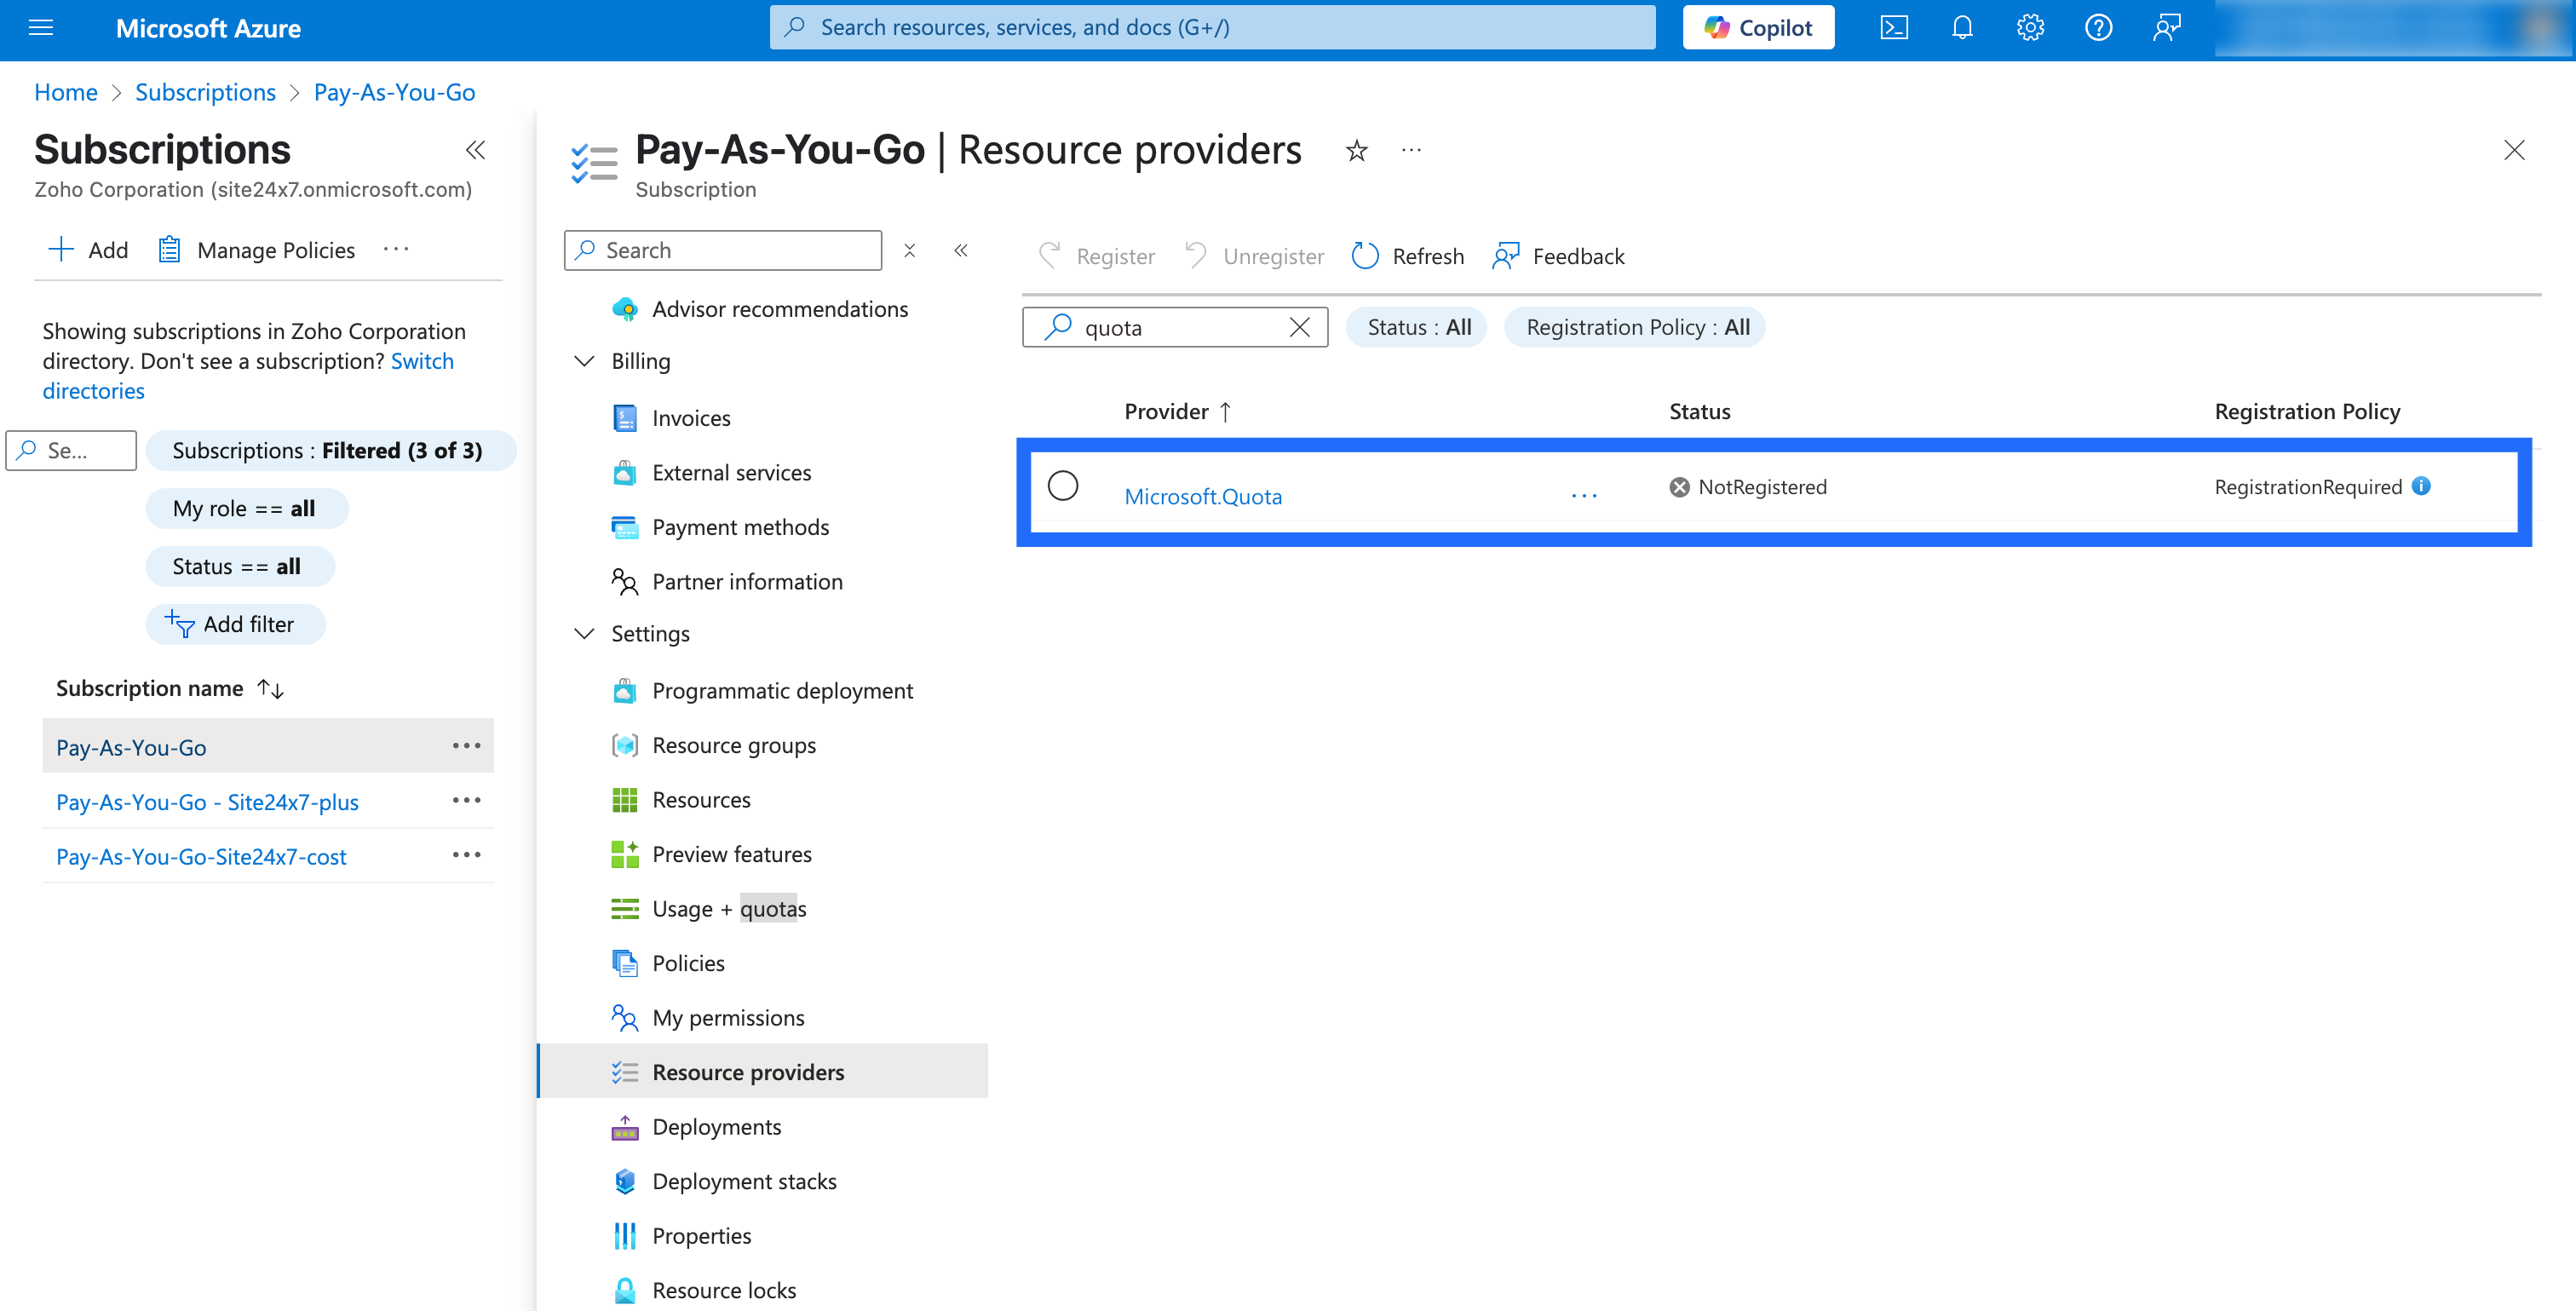Open the portal hamburger menu
The image size is (2576, 1311).
pyautogui.click(x=41, y=27)
